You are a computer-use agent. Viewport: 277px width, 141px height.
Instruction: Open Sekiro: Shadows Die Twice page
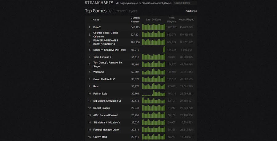click(109, 50)
